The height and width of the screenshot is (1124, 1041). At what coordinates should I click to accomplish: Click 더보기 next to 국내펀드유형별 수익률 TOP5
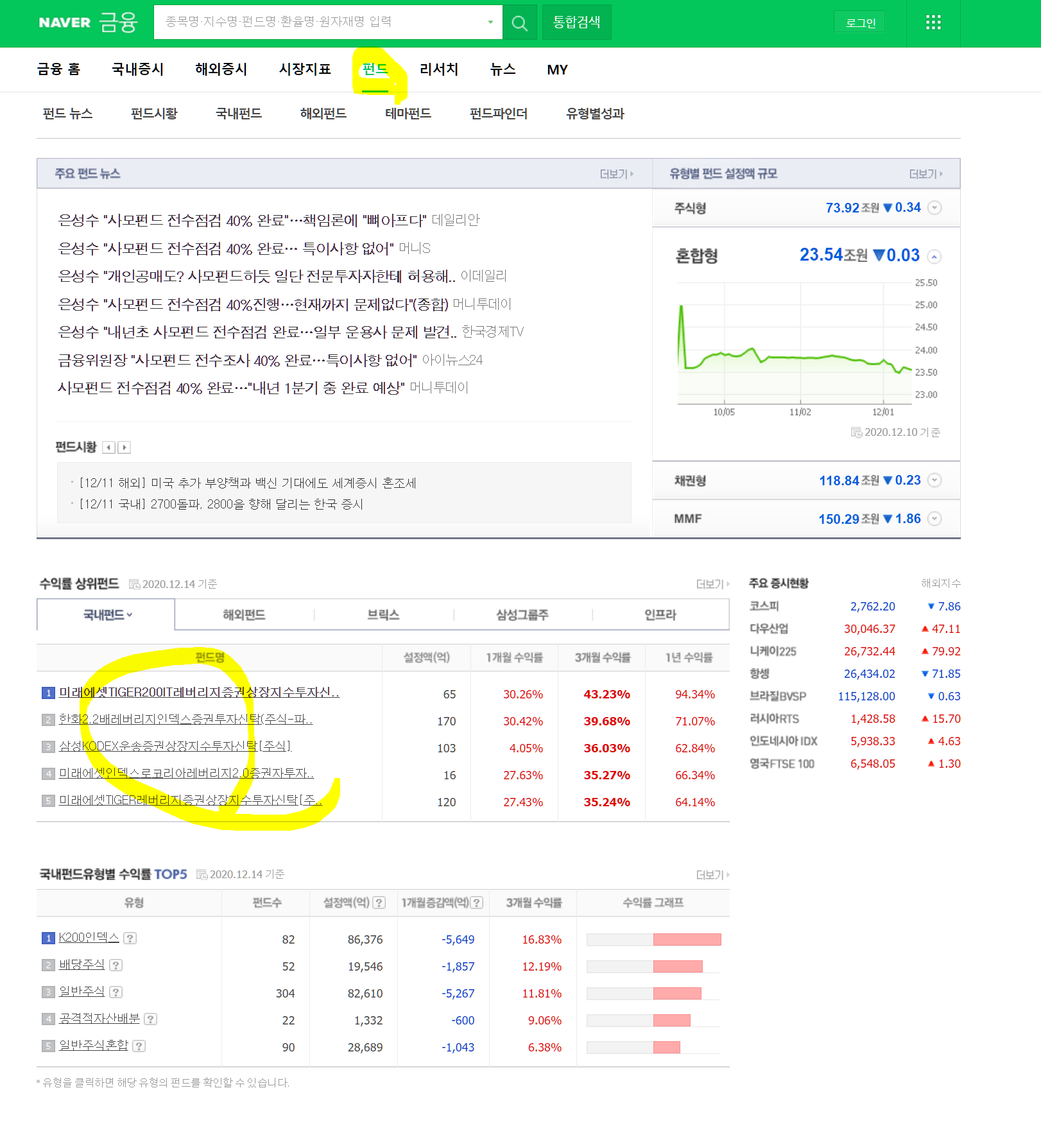713,875
